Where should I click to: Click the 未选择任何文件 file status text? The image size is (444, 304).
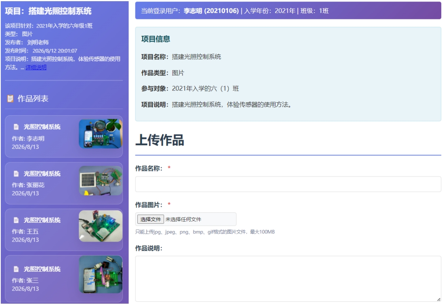pos(183,219)
